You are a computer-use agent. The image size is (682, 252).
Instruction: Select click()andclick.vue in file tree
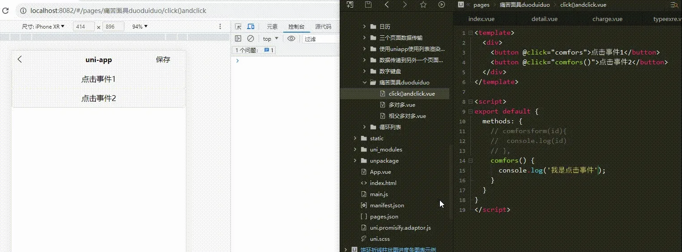coord(412,93)
